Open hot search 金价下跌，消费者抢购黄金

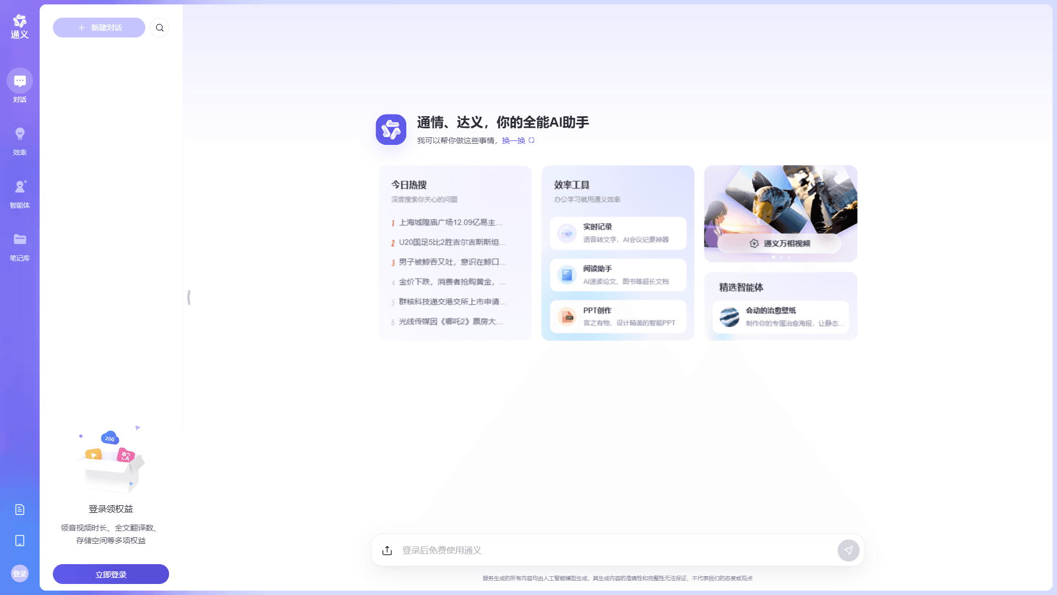tap(449, 282)
